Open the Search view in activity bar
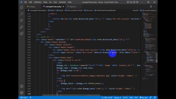 coord(21,14)
